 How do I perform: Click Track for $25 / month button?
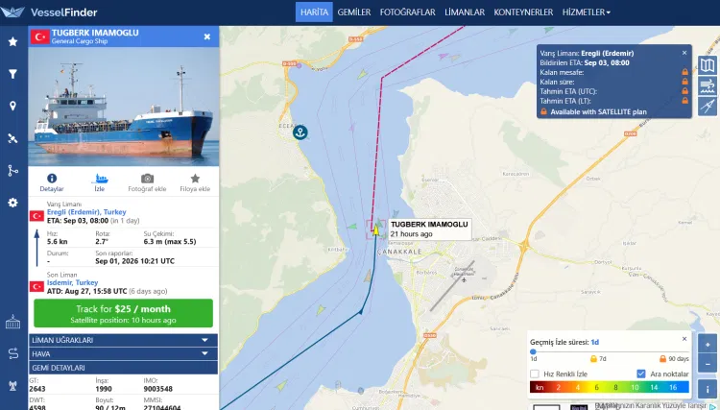coord(123,313)
